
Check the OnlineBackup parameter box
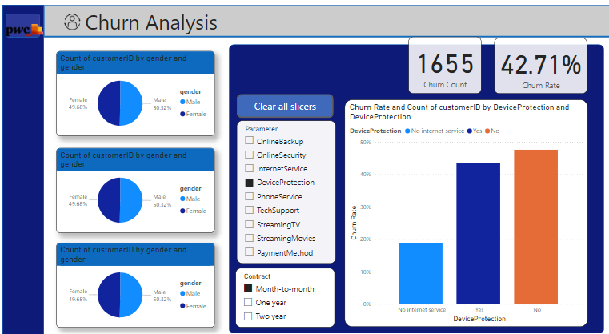249,141
